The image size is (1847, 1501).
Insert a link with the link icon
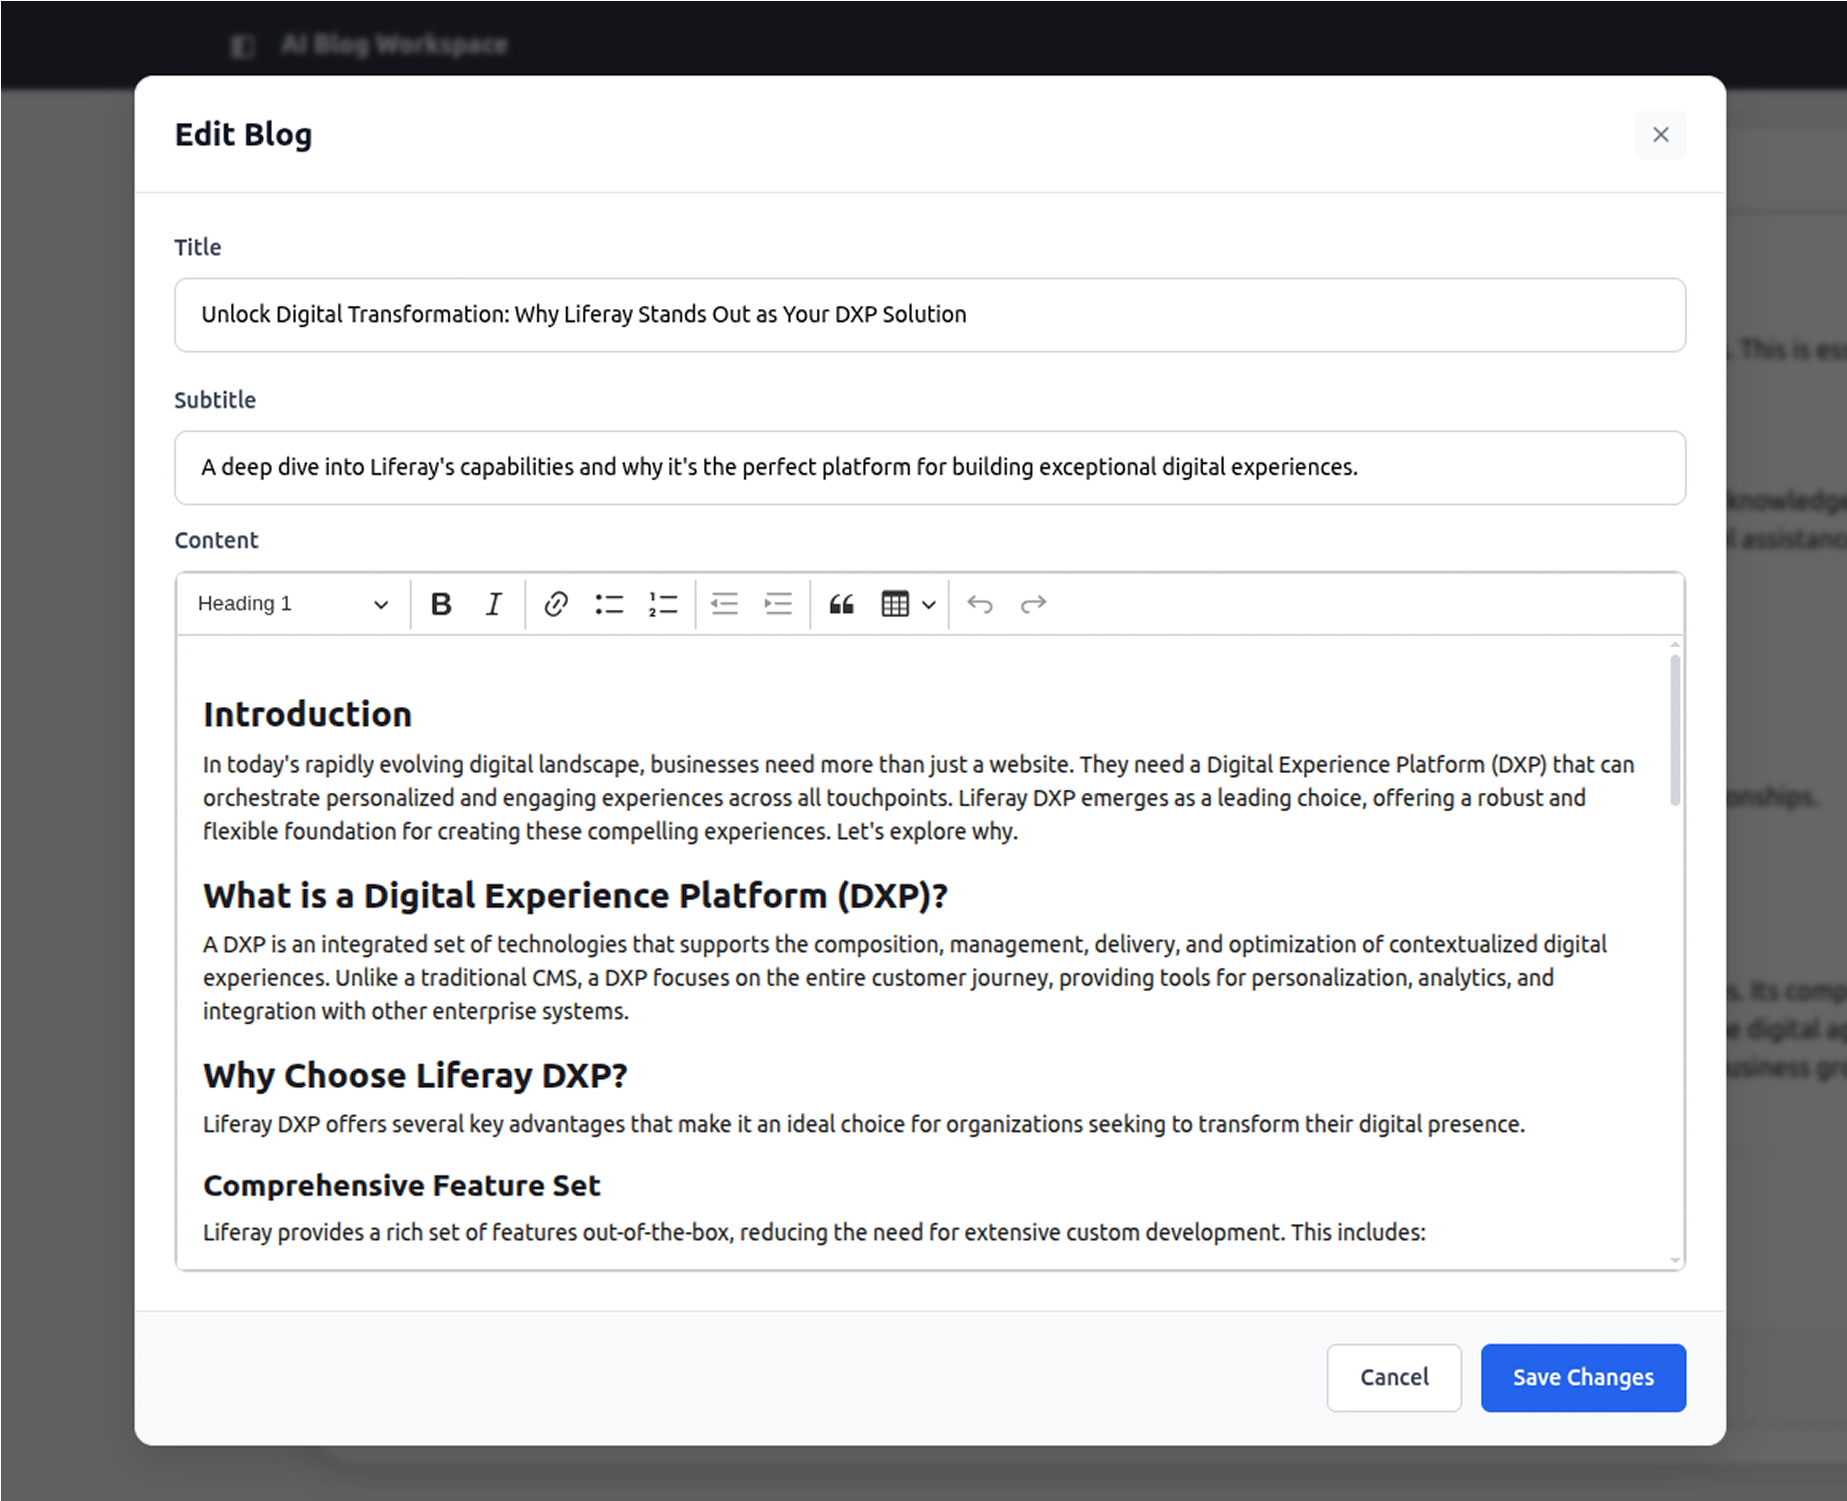pyautogui.click(x=556, y=604)
